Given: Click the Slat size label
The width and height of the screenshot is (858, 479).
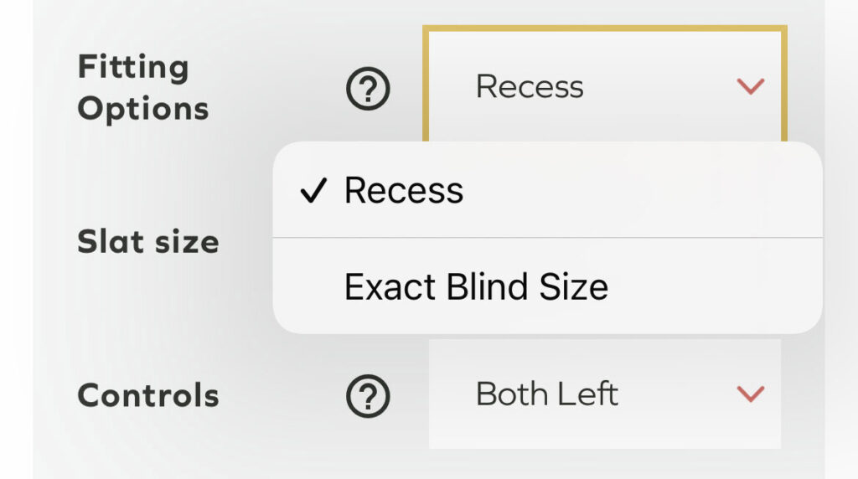Looking at the screenshot, I should pos(147,242).
